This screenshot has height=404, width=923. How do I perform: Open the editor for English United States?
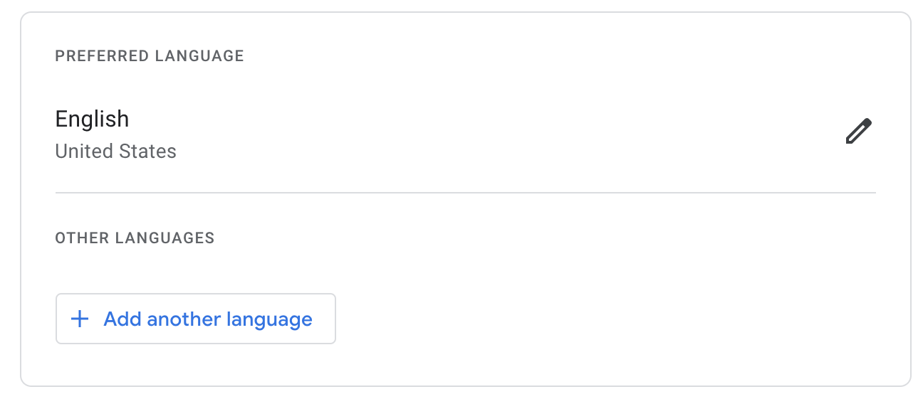tap(858, 132)
